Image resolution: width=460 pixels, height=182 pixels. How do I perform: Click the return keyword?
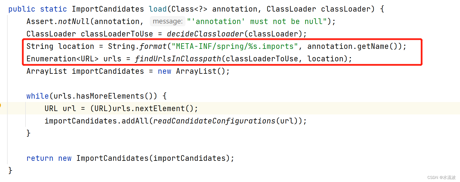[40, 158]
